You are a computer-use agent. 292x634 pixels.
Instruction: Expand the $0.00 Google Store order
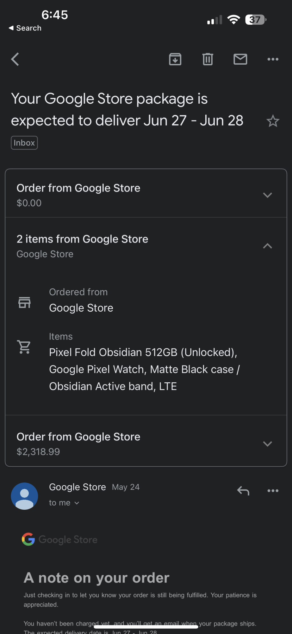tap(267, 195)
